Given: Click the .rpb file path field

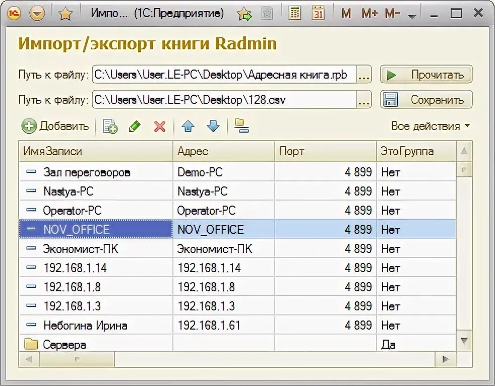Looking at the screenshot, I should (x=224, y=75).
